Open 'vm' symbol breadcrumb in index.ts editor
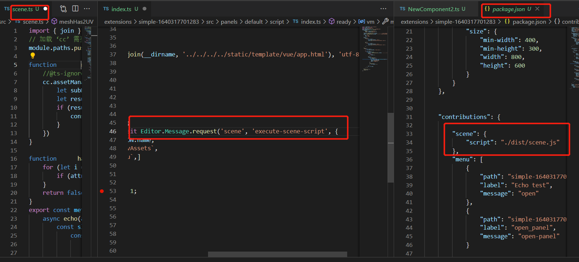The height and width of the screenshot is (262, 579). coord(366,22)
